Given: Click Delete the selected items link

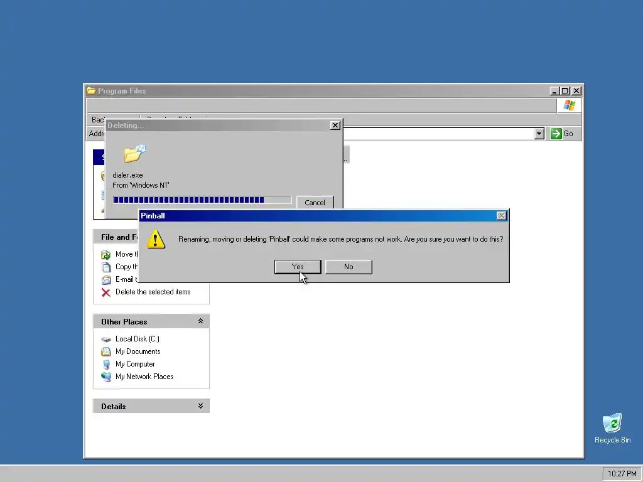Looking at the screenshot, I should 153,292.
